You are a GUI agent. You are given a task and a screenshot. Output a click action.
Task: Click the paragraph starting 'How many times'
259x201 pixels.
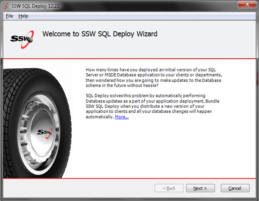154,77
